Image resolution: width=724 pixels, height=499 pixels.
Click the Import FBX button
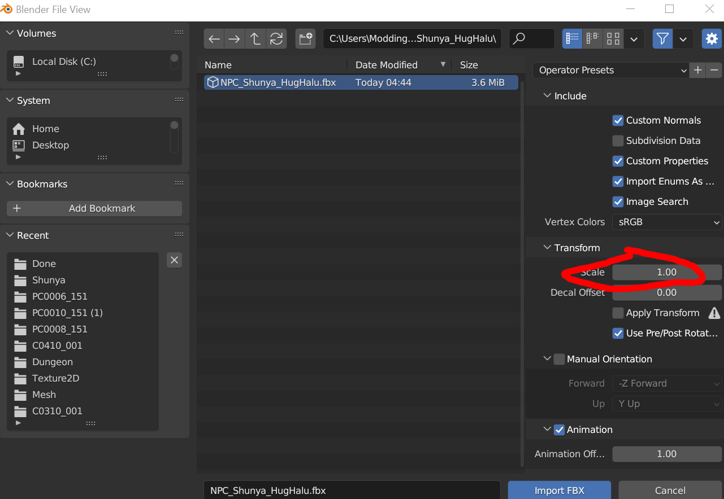click(x=559, y=490)
